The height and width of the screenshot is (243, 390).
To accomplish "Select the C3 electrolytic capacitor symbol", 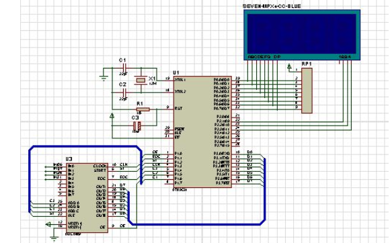I will pos(137,126).
